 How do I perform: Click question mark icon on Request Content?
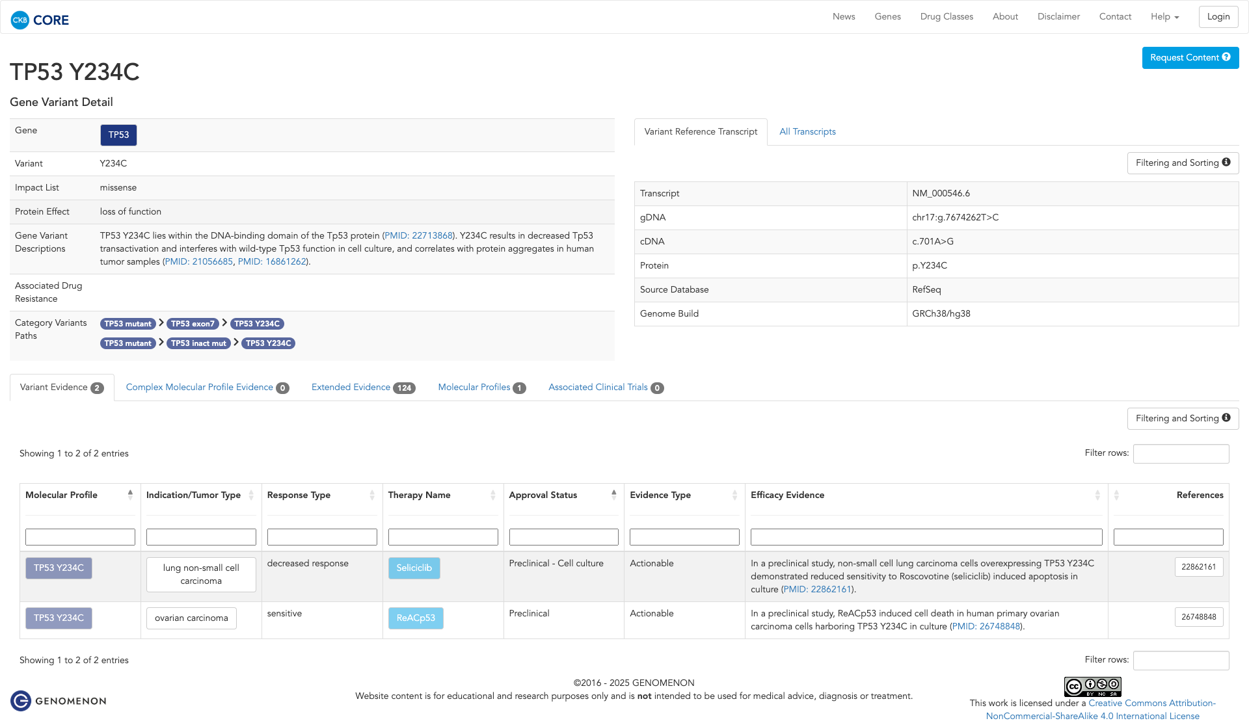[1226, 57]
